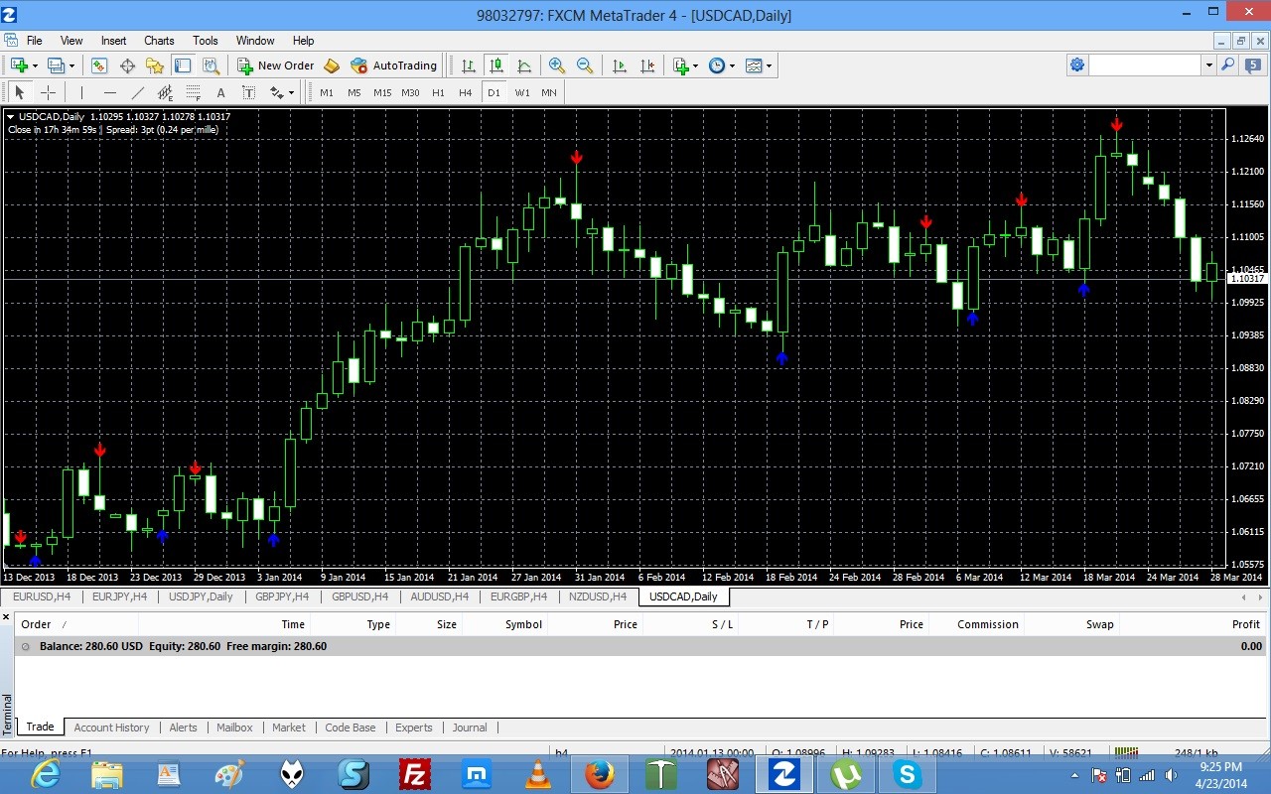
Task: Set timeframe to M30
Action: (x=410, y=92)
